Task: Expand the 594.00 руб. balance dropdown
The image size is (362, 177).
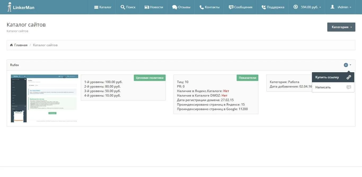Action: 307,7
